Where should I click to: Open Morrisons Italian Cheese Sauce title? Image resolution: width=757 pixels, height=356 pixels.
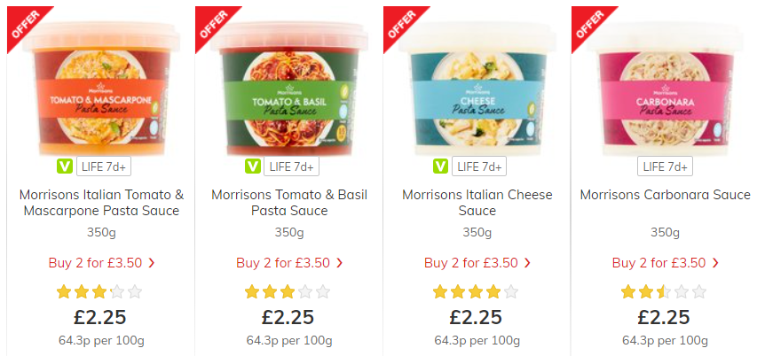pyautogui.click(x=477, y=203)
